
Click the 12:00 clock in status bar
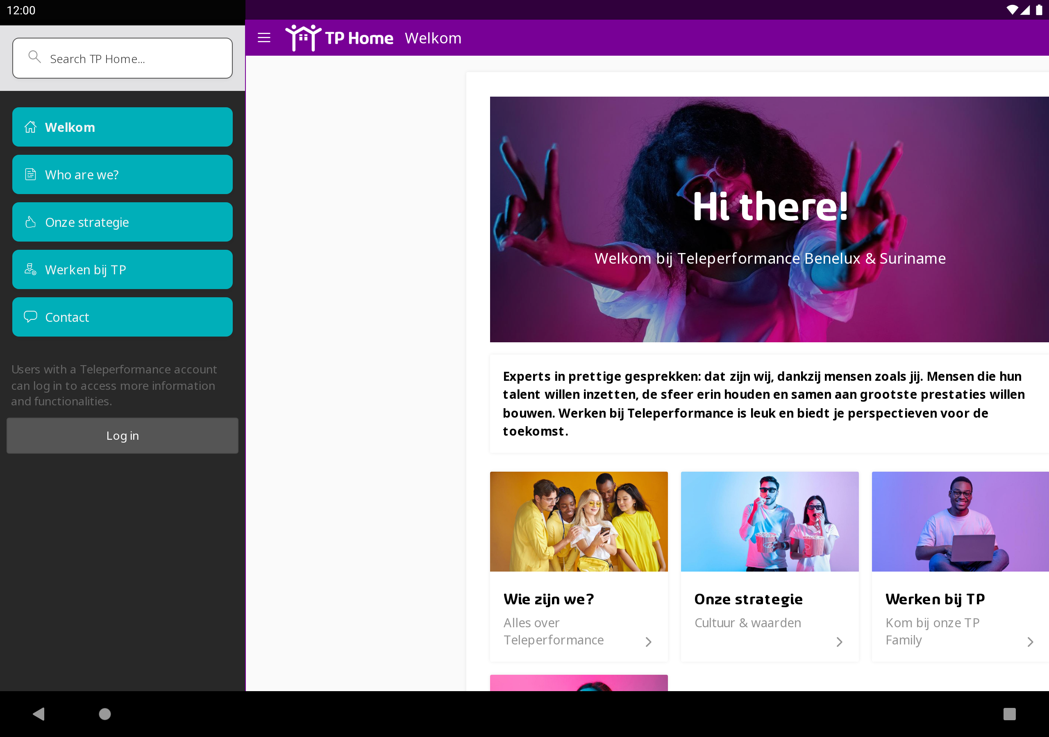tap(21, 10)
